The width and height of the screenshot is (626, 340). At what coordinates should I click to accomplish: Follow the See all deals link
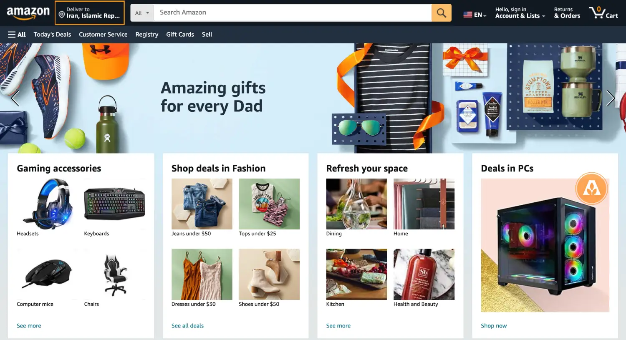click(x=187, y=326)
